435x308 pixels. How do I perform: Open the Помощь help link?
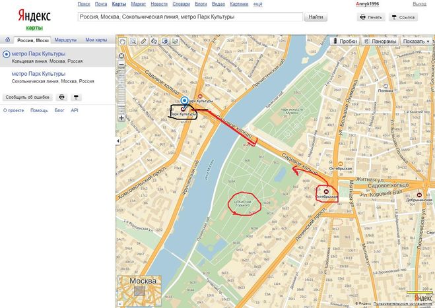39,110
